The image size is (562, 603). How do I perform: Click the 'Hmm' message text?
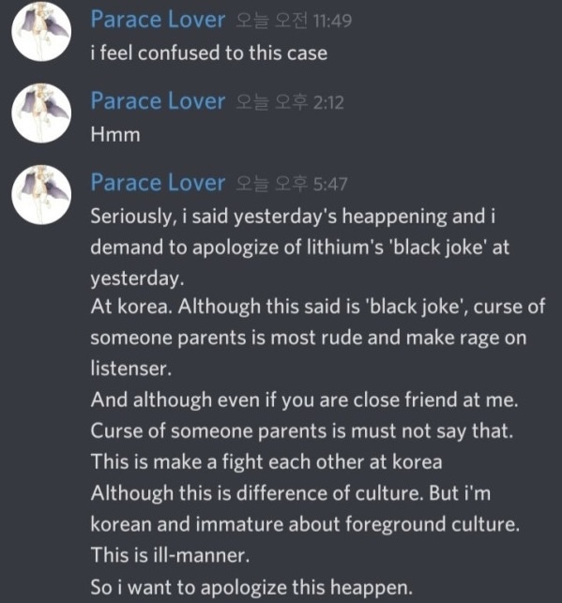[115, 135]
